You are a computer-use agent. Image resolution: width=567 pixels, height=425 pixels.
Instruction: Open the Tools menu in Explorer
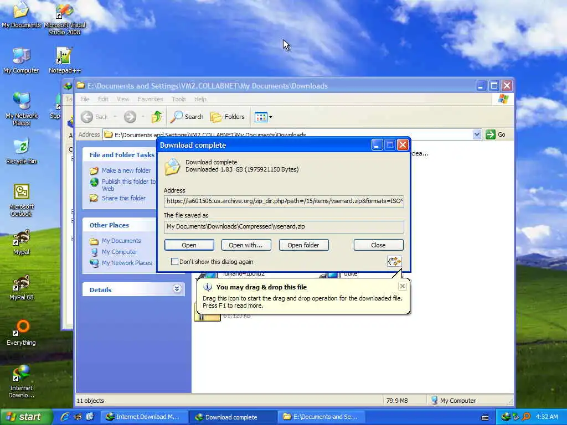pos(179,99)
